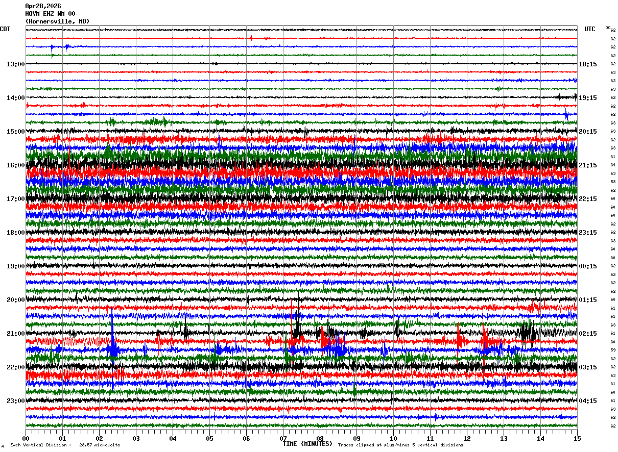Click minute tick label 09 on time axis
618x452 pixels.
click(x=356, y=439)
